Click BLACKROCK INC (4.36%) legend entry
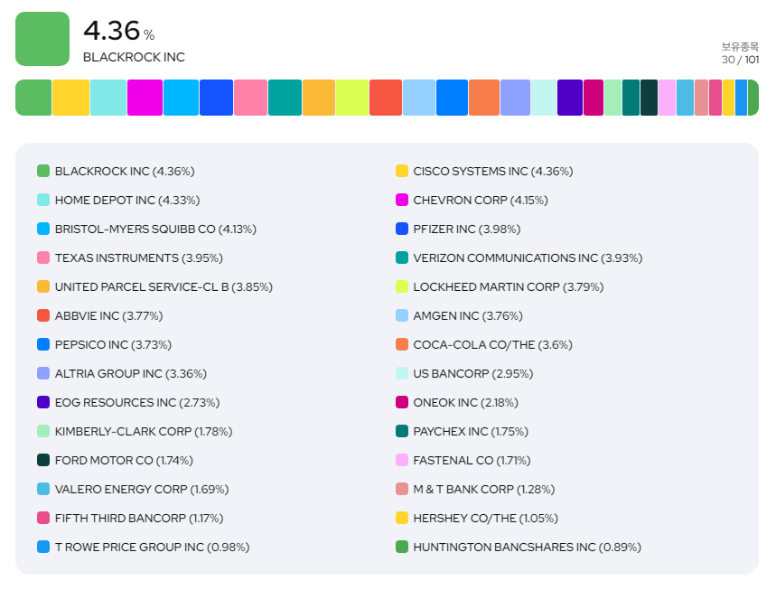The image size is (776, 590). point(116,172)
